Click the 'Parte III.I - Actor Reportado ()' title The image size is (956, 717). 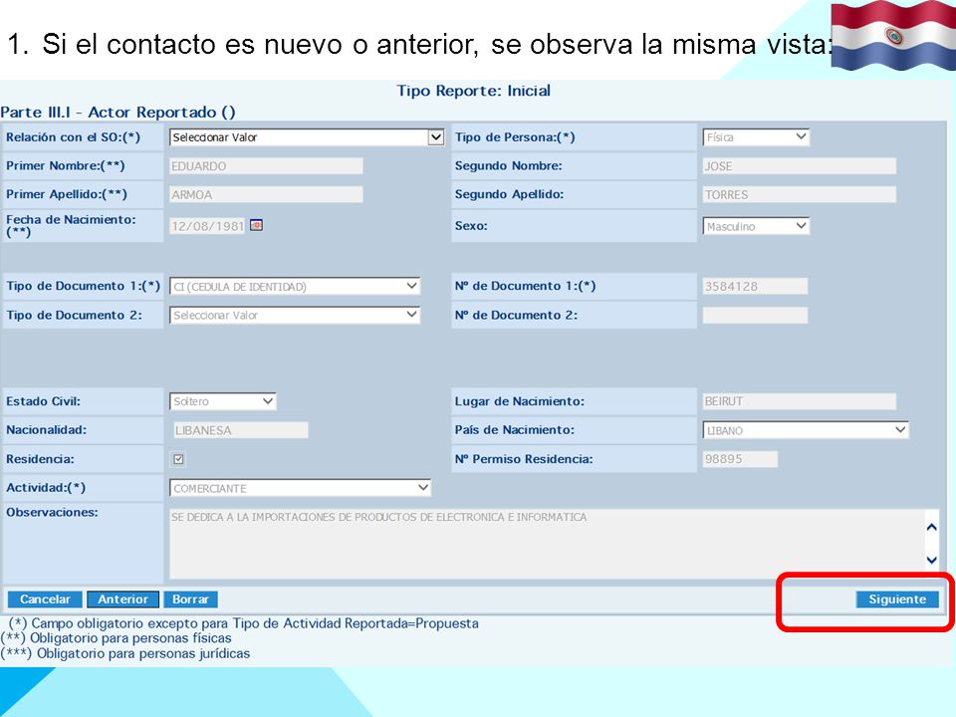118,113
